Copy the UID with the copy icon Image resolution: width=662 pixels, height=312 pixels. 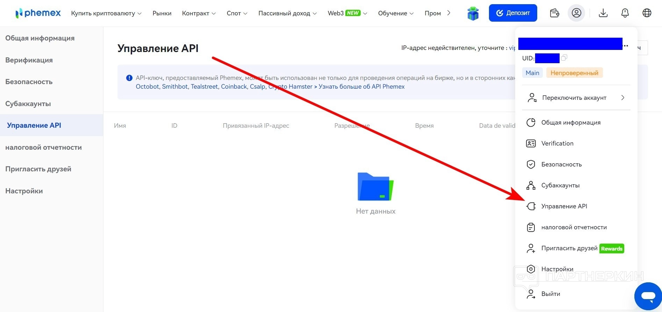coord(564,58)
